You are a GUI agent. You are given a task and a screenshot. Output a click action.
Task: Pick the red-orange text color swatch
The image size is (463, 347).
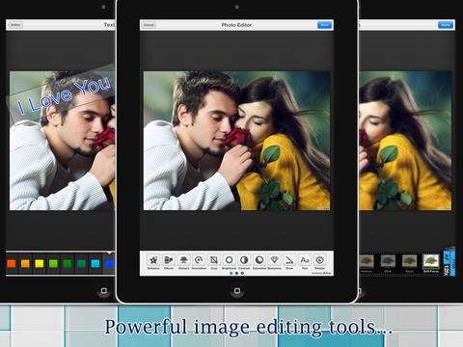[12, 264]
